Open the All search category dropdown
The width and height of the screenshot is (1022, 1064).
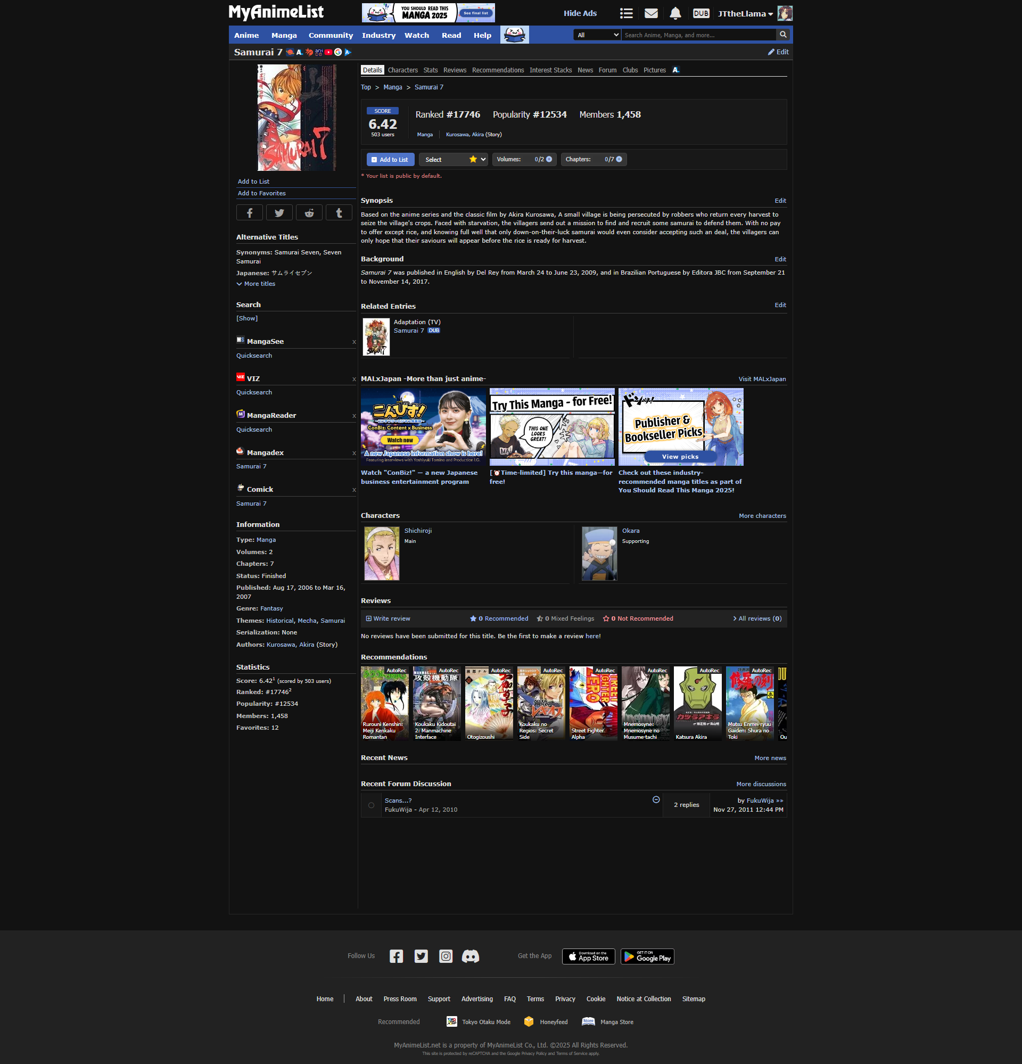pyautogui.click(x=597, y=35)
